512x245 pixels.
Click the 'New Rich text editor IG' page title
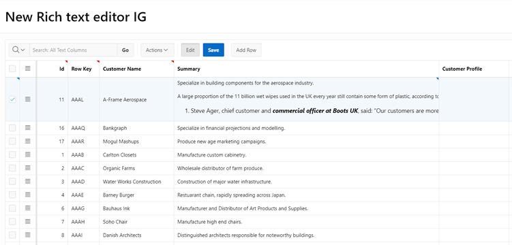pos(76,16)
